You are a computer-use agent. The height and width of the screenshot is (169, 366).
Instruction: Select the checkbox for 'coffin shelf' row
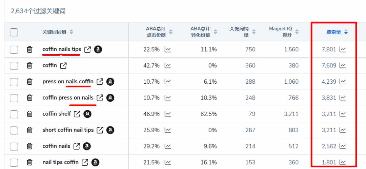(14, 114)
